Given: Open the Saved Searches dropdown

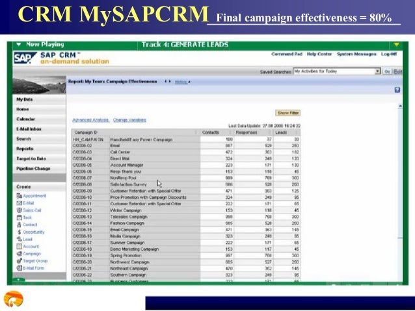Looking at the screenshot, I should click(378, 71).
